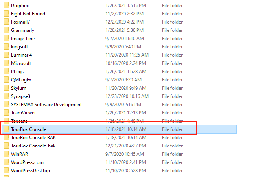Click date 11/10/2020 2:28 PM

pos(125,171)
